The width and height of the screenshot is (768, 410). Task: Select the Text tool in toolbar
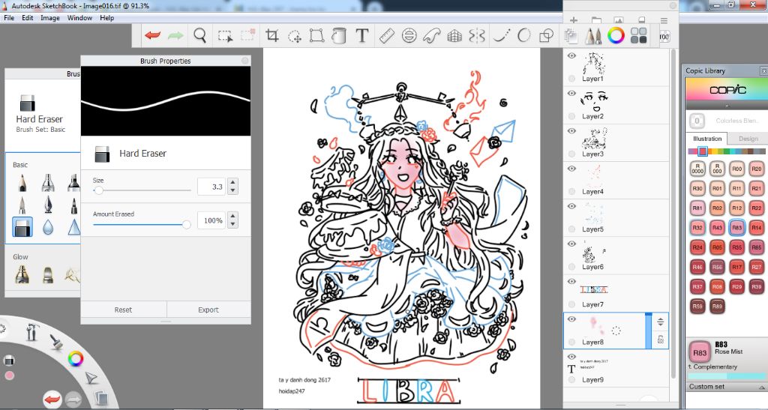(x=361, y=35)
